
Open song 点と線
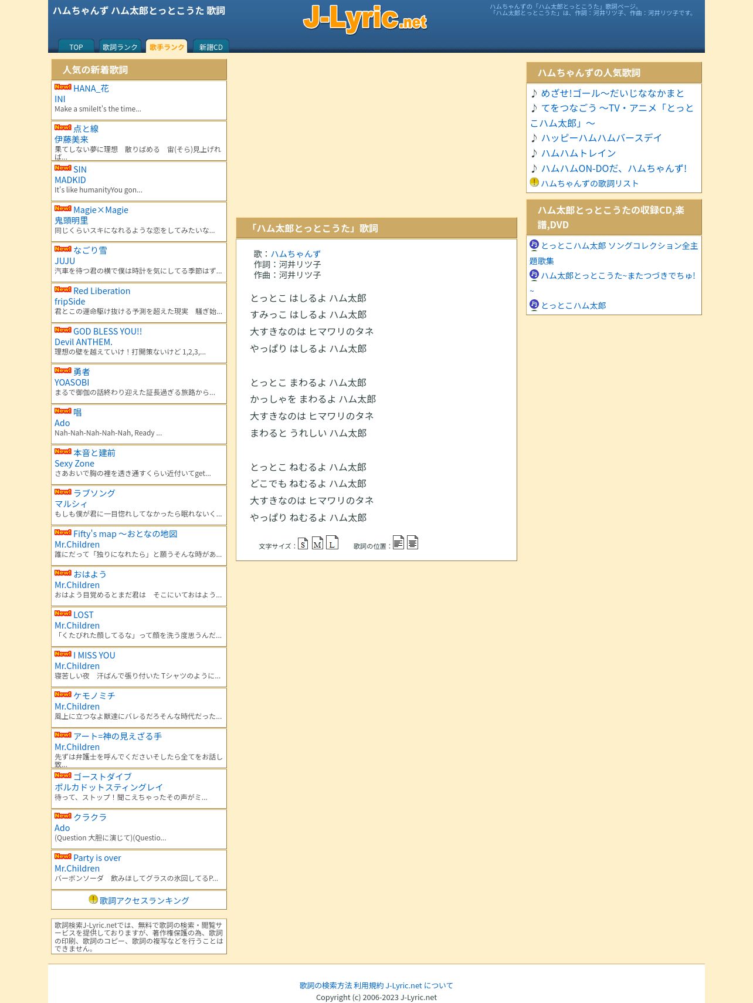click(86, 129)
